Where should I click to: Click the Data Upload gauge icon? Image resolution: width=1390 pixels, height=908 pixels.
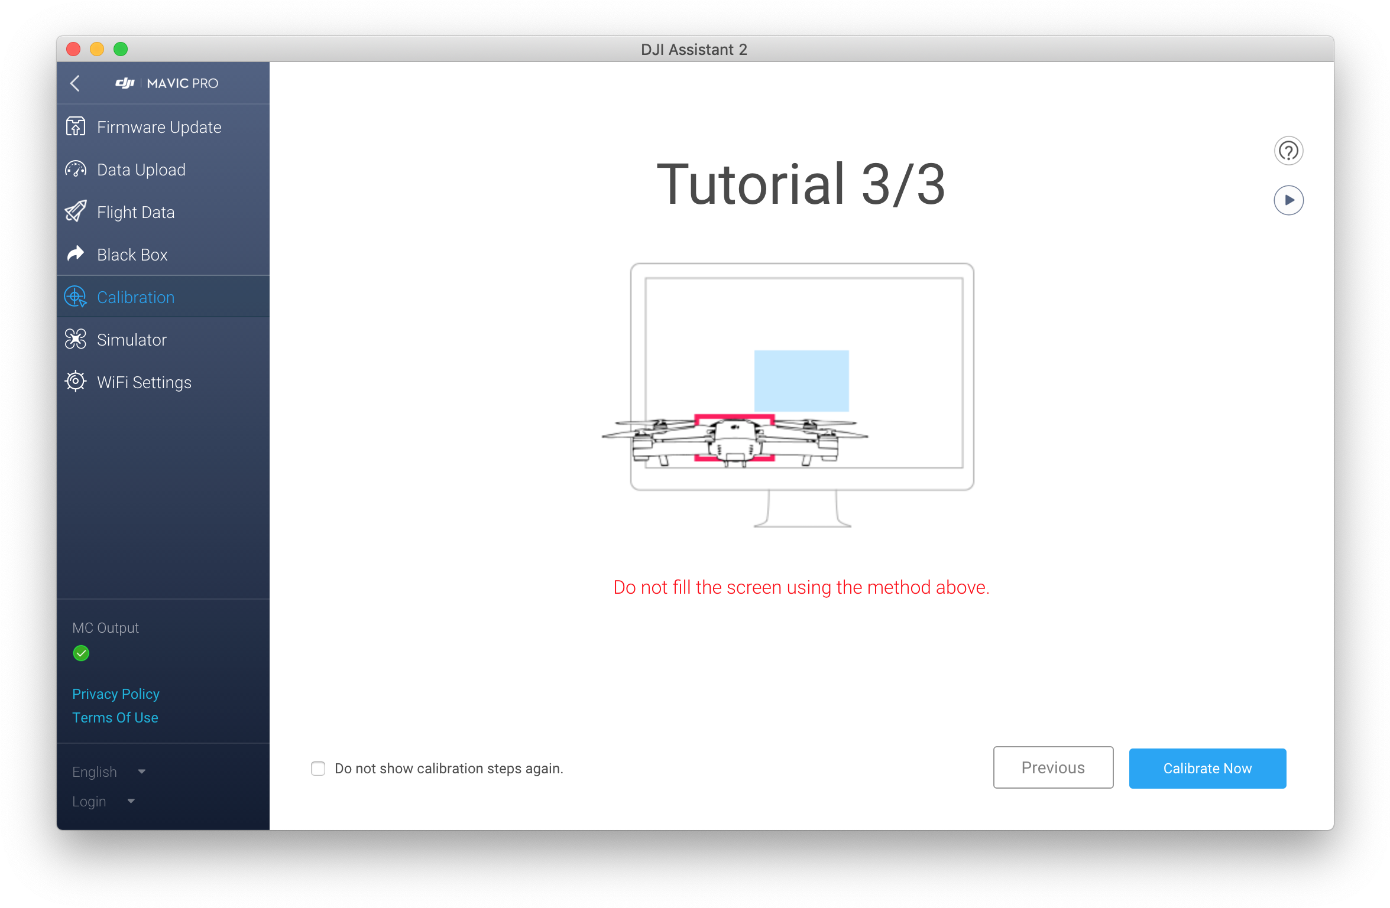click(76, 170)
